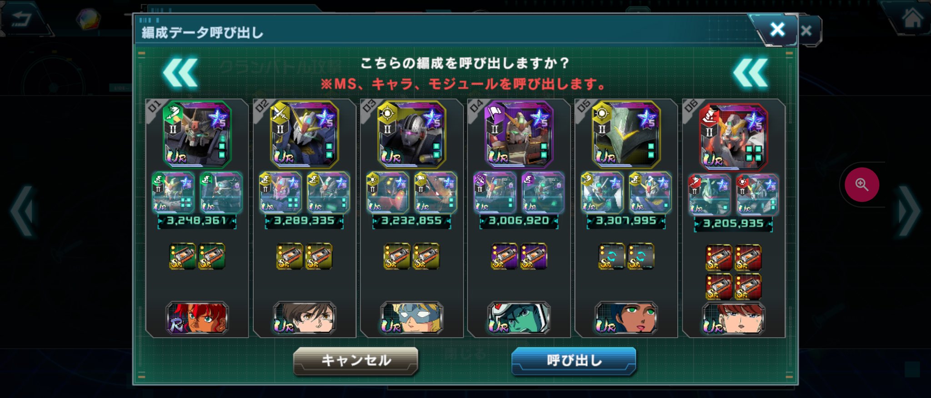Select the red main unit in squad 06
This screenshot has height=398, width=931.
pos(733,136)
